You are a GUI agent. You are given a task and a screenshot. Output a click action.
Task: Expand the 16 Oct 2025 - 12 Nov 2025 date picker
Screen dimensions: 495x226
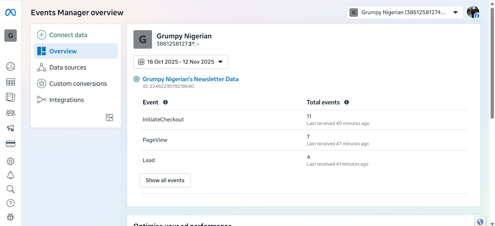[x=181, y=62]
